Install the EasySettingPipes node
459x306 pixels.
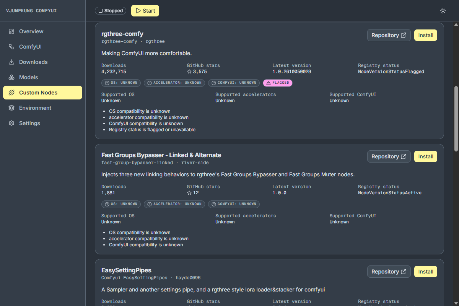pos(426,272)
